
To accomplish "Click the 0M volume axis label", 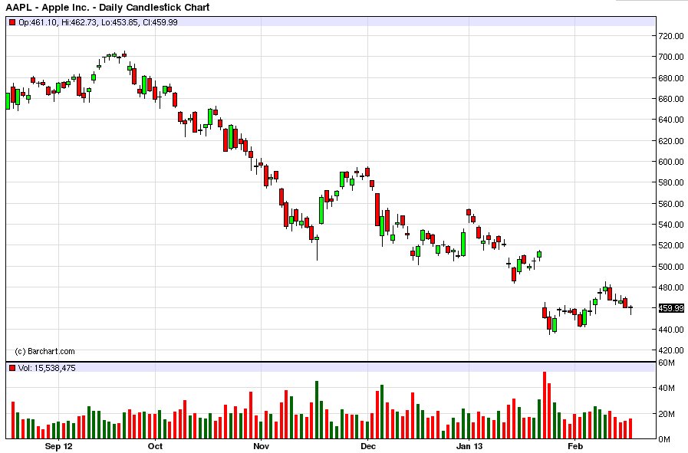I will point(664,439).
